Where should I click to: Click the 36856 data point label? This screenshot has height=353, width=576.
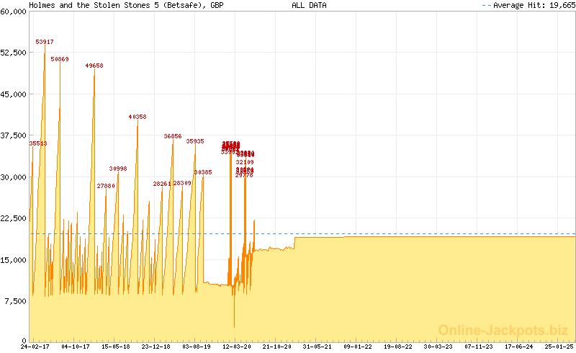coord(173,136)
